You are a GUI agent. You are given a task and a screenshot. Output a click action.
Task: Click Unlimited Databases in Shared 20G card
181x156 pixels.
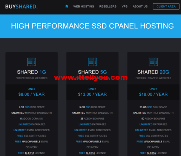tap(153, 124)
